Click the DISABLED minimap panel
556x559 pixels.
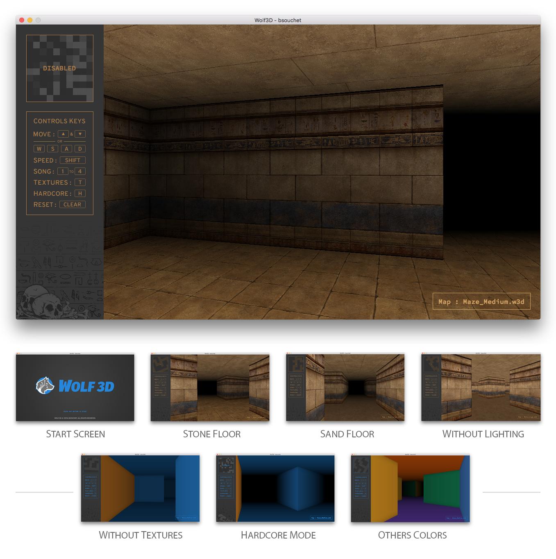[x=60, y=68]
